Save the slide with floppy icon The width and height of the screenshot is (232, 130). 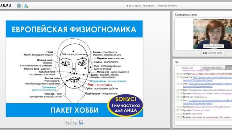coord(81,122)
